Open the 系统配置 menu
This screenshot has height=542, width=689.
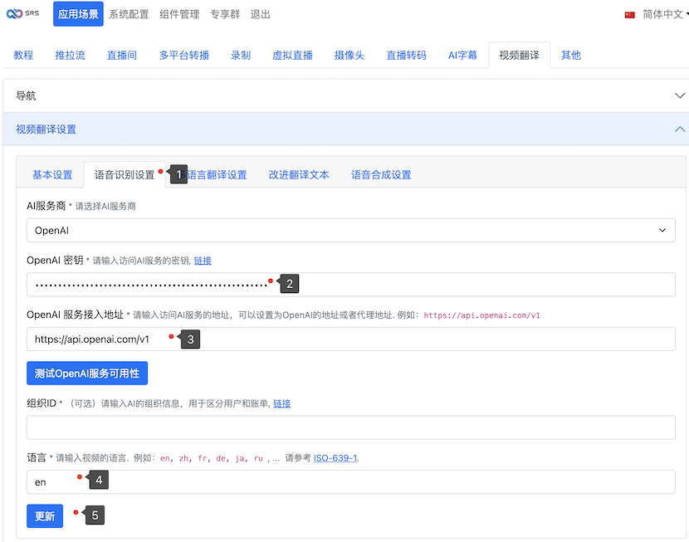[x=129, y=14]
